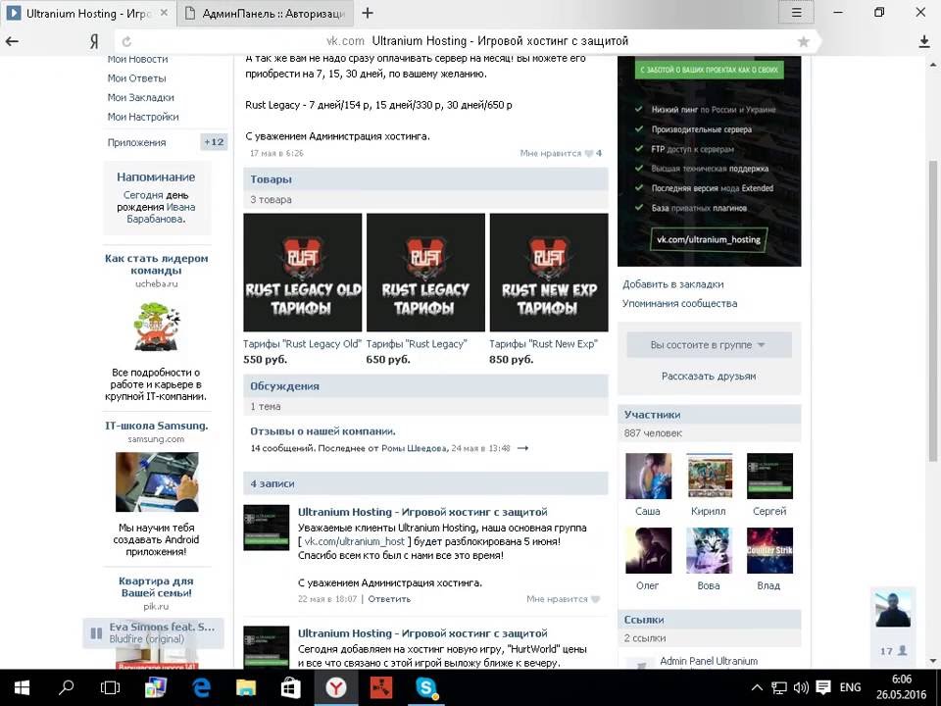
Task: Open Rust Legacy Old тарифы thumbnail
Action: 303,272
